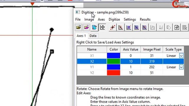Click 'Enter those values in Axis Value column' text
The width and height of the screenshot is (189, 106).
pyautogui.click(x=120, y=102)
